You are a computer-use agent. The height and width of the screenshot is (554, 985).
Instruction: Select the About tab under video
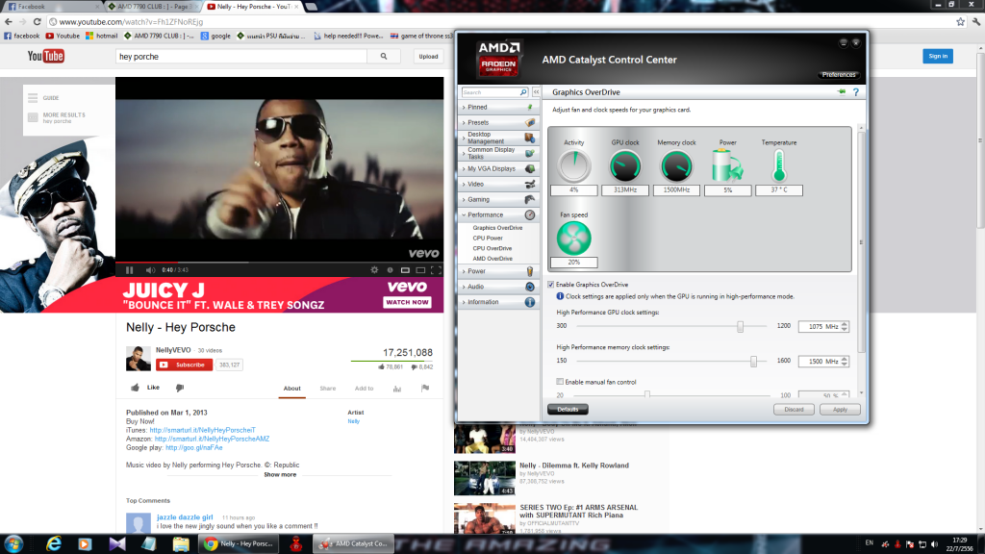292,389
